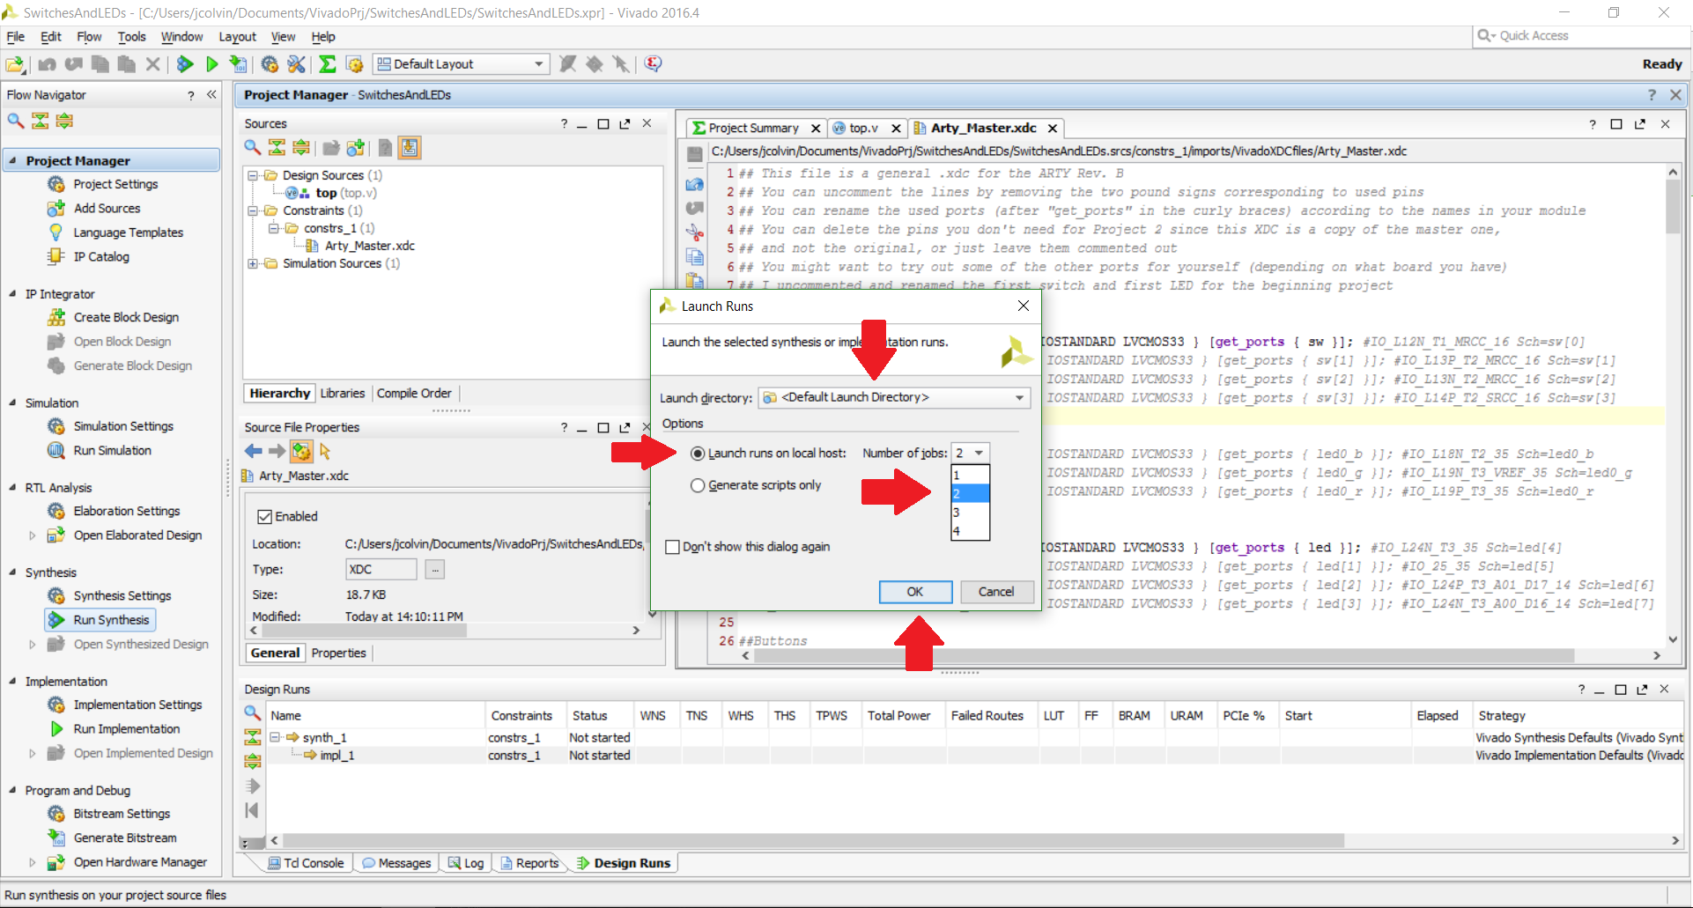This screenshot has width=1693, height=908.
Task: Click the Generate Bitstream toolbar icon
Action: tap(238, 64)
